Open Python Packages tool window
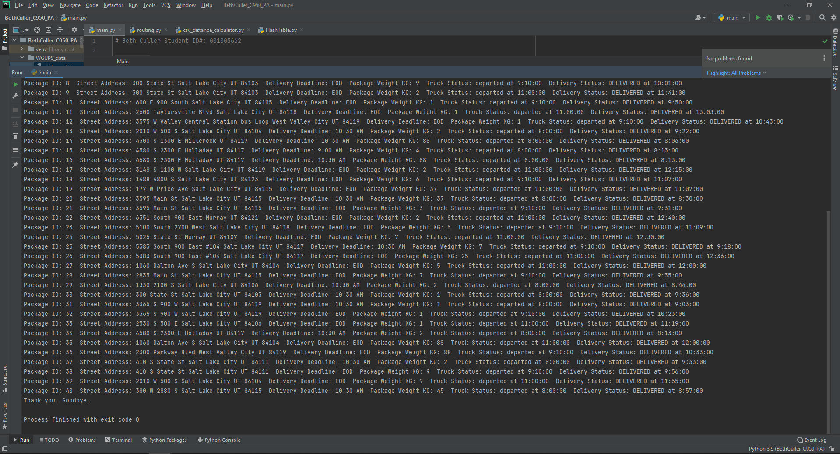The image size is (840, 454). tap(164, 440)
